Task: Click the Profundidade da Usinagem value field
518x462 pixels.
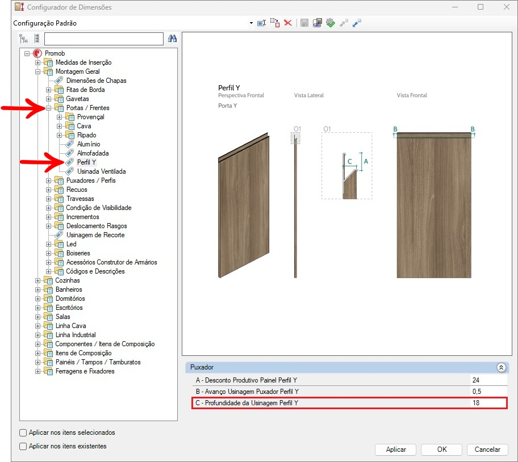Action: point(487,403)
